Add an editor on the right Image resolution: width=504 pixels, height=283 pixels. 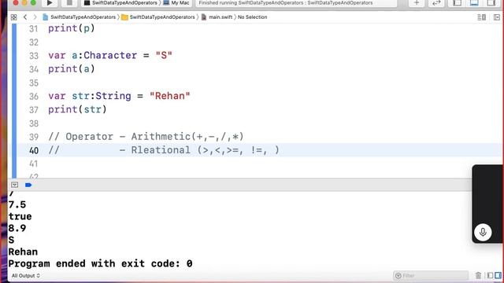497,17
